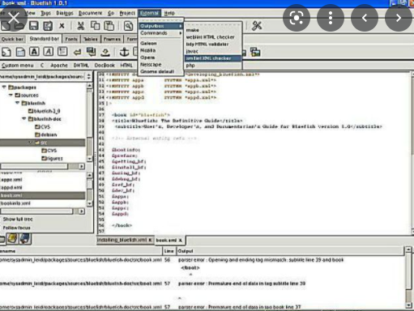
Task: Click directory tree horizontal scrollbar thumb
Action: 34,166
